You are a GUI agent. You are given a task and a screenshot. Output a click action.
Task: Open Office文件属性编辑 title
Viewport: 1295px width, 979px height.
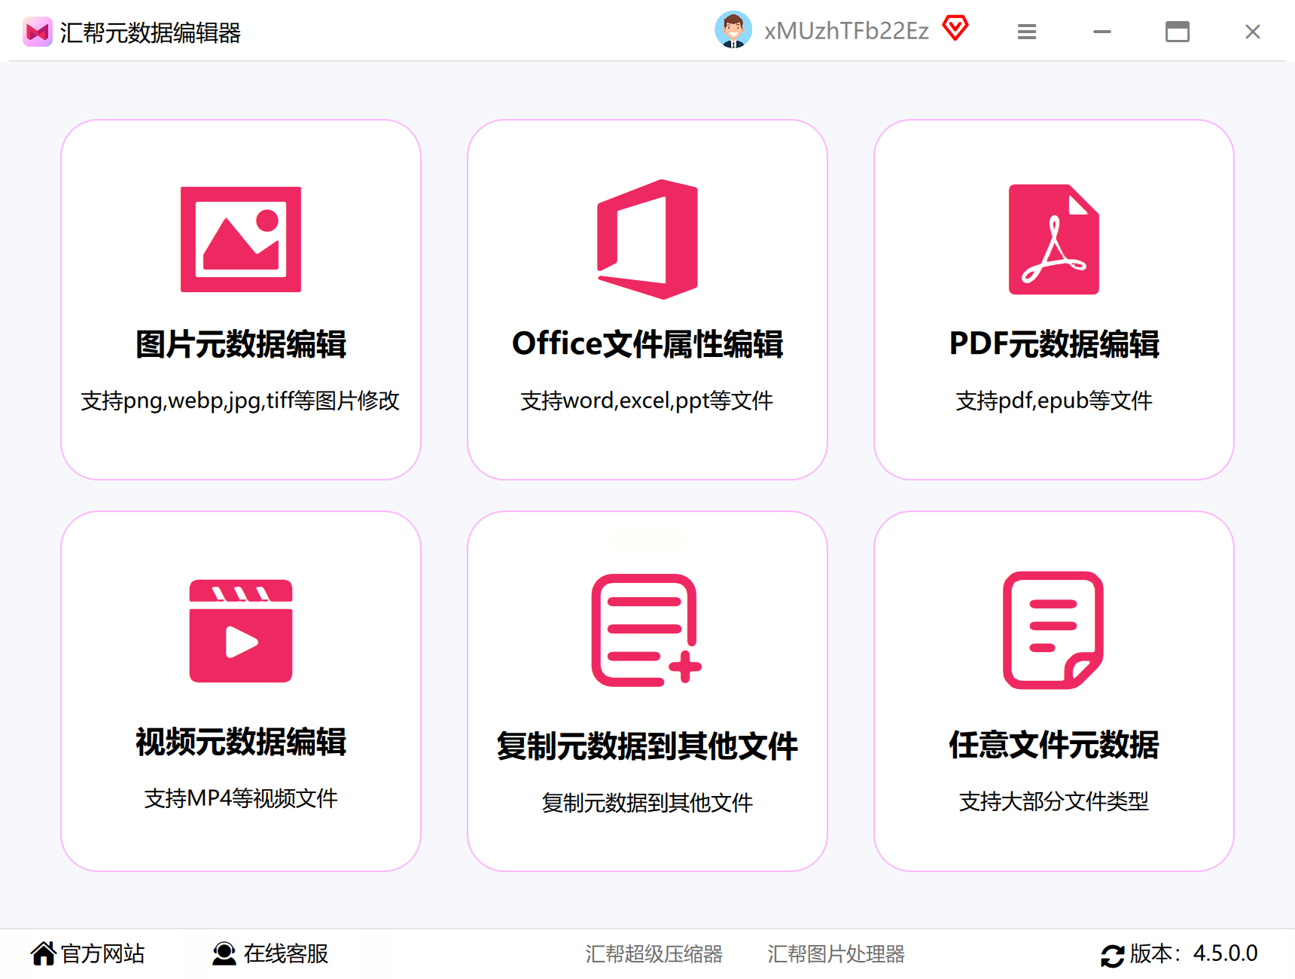click(647, 343)
